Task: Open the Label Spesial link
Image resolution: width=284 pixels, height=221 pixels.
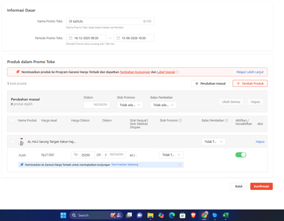Action: pyautogui.click(x=166, y=72)
